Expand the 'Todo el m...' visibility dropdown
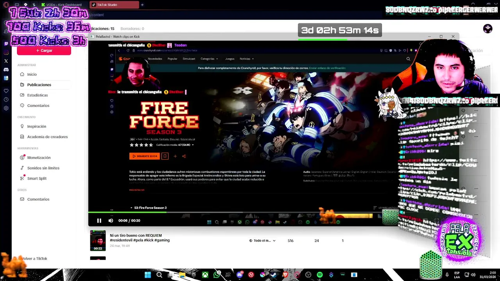The height and width of the screenshot is (281, 500). tap(262, 241)
